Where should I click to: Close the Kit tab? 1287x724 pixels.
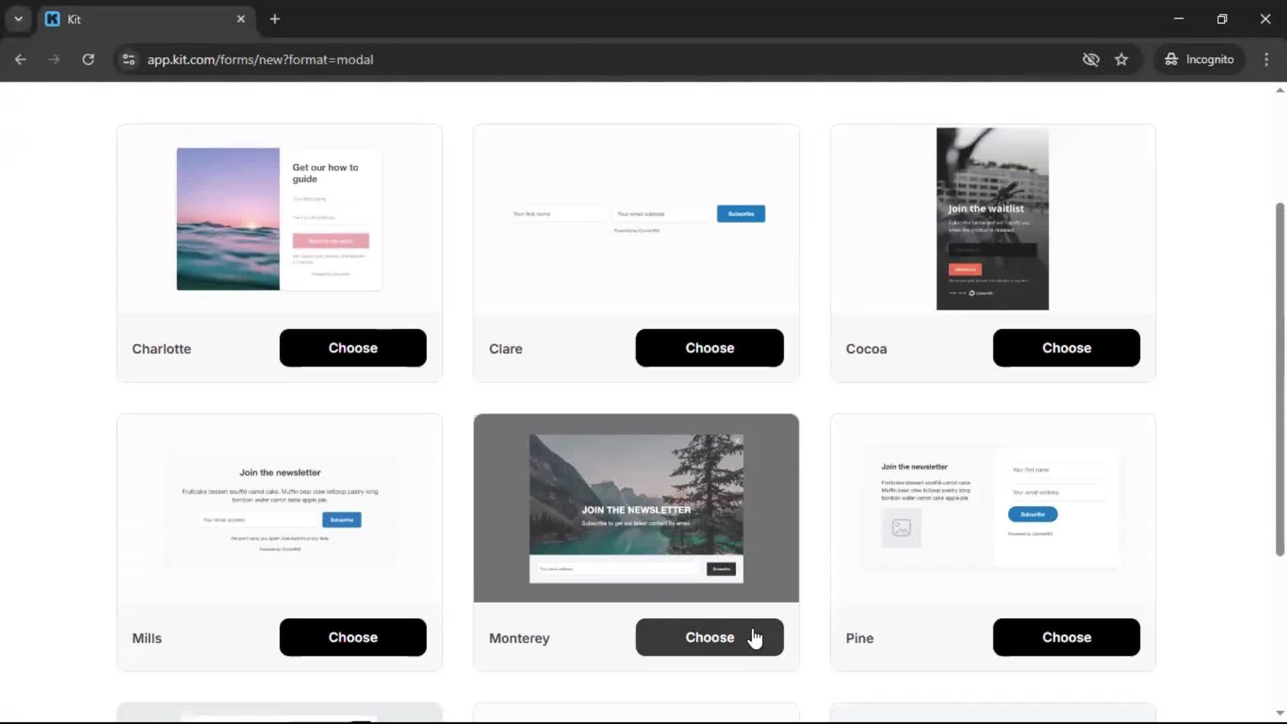[241, 19]
